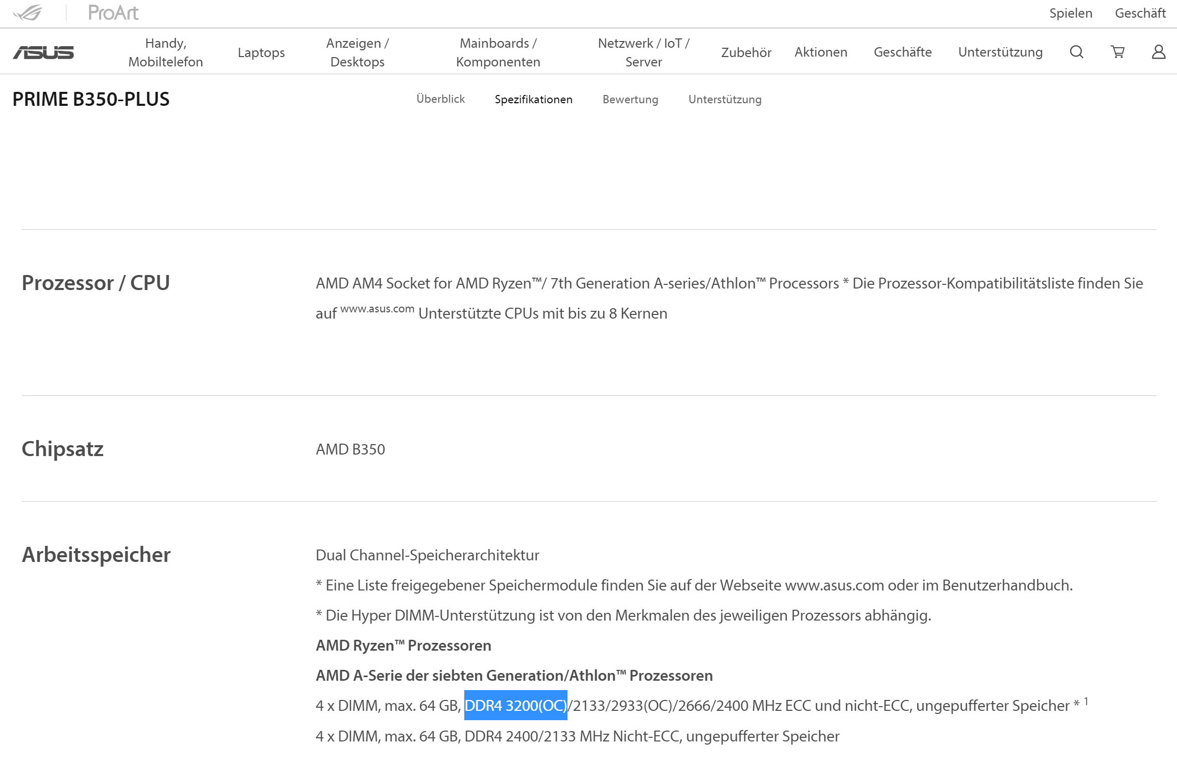The image size is (1177, 784).
Task: Select the Spezifikationen tab
Action: tap(533, 99)
